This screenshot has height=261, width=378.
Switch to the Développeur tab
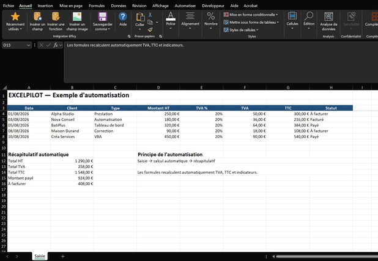point(213,6)
